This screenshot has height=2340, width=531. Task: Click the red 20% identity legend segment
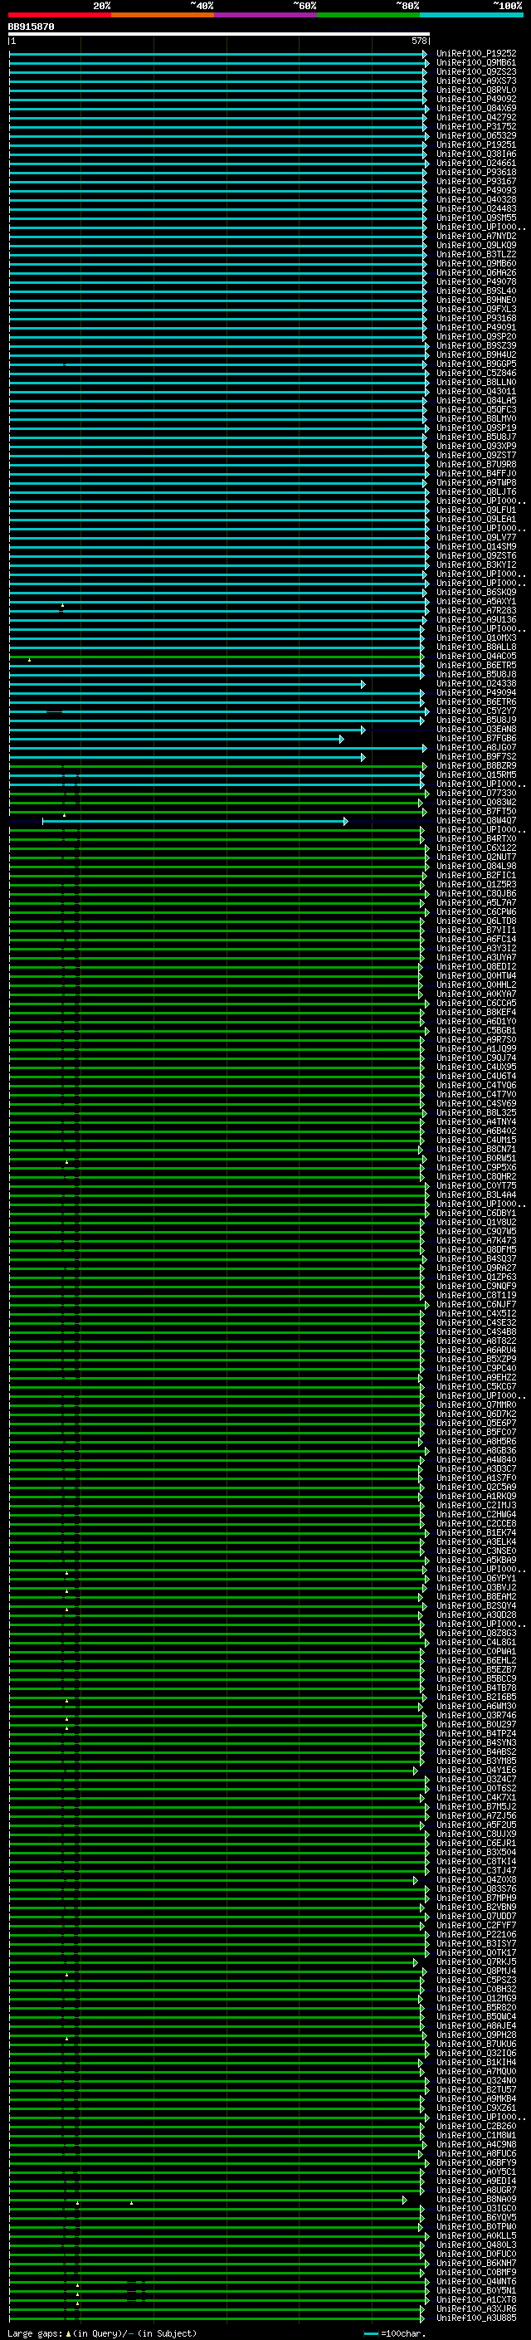pyautogui.click(x=60, y=15)
